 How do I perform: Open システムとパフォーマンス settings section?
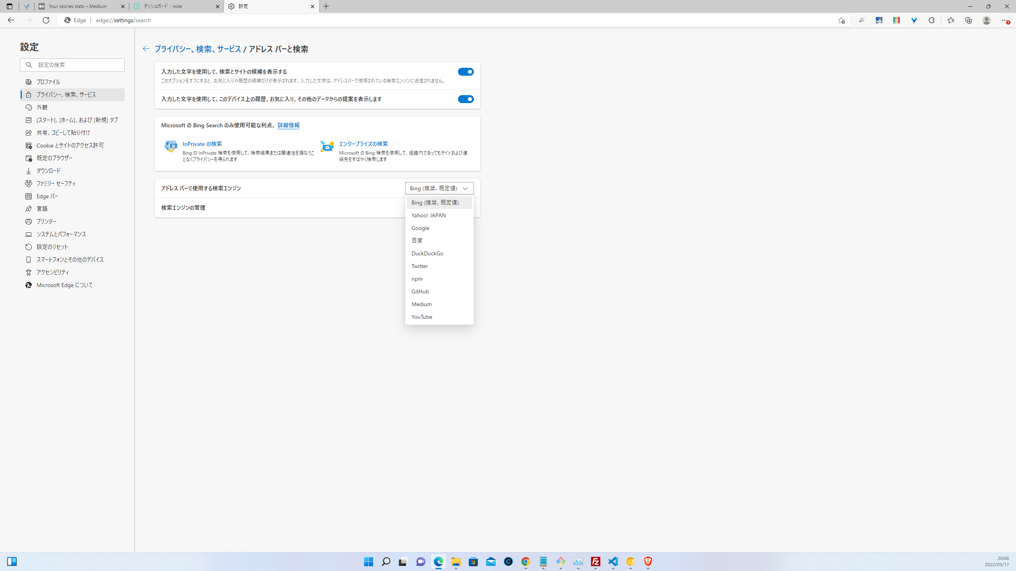click(x=72, y=234)
